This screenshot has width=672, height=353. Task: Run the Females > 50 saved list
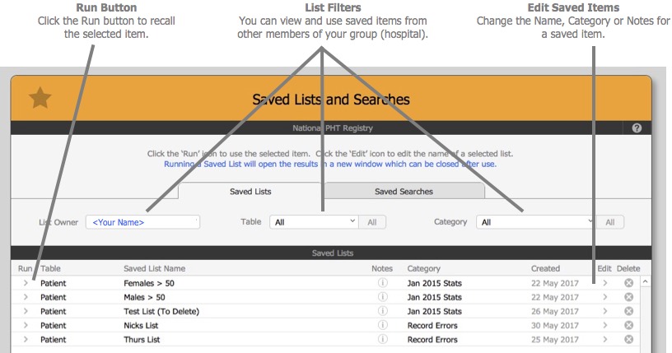pyautogui.click(x=26, y=283)
